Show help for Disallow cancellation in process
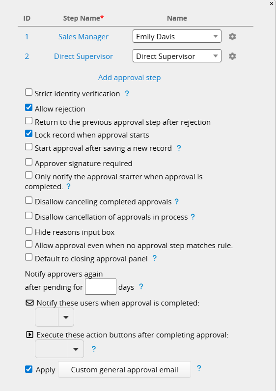276x391 pixels. click(193, 217)
